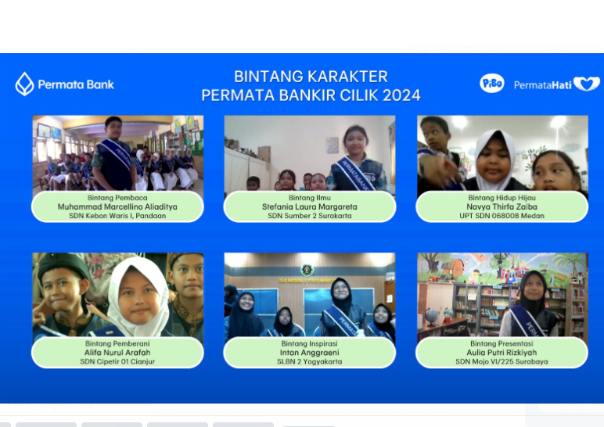Open the Bintang Presentasi library photo

502,296
